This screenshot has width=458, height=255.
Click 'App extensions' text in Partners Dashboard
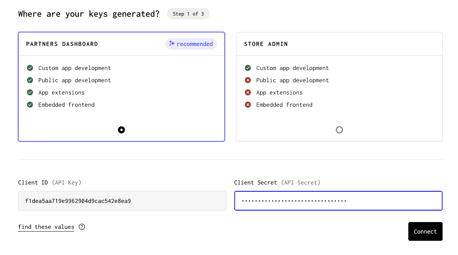point(62,93)
